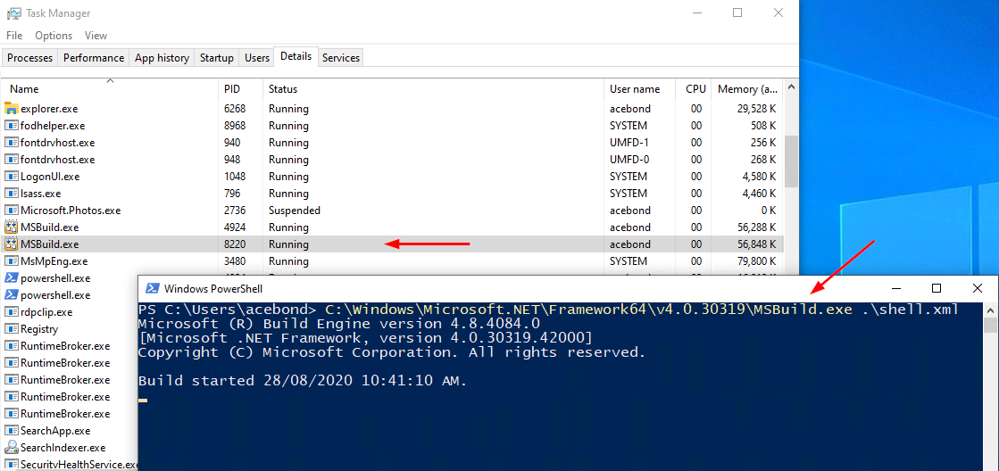Select the lsass.exe process name
This screenshot has width=999, height=471.
pos(41,194)
